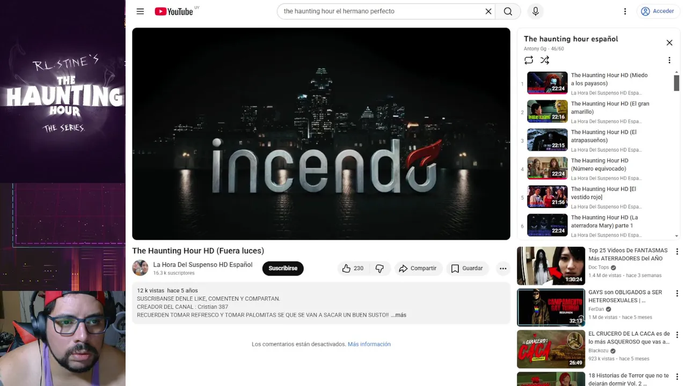This screenshot has height=386, width=687.
Task: Open the top-bar settings three-dot menu
Action: [625, 11]
